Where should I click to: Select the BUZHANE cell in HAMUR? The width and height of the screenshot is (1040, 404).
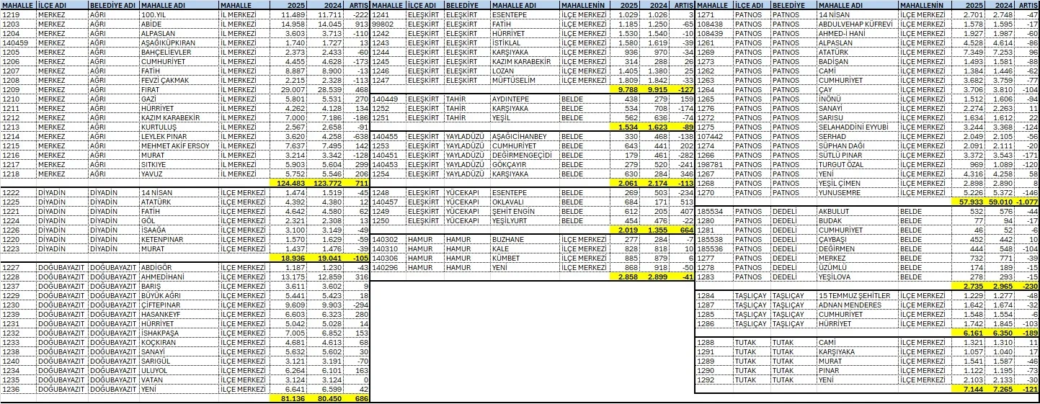(525, 239)
